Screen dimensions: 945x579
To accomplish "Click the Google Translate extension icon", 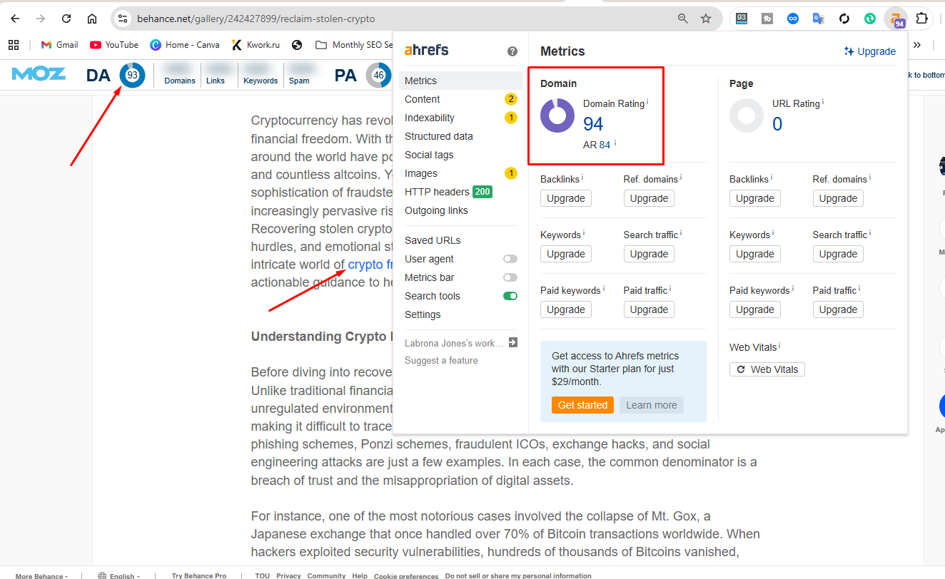I will (x=819, y=19).
